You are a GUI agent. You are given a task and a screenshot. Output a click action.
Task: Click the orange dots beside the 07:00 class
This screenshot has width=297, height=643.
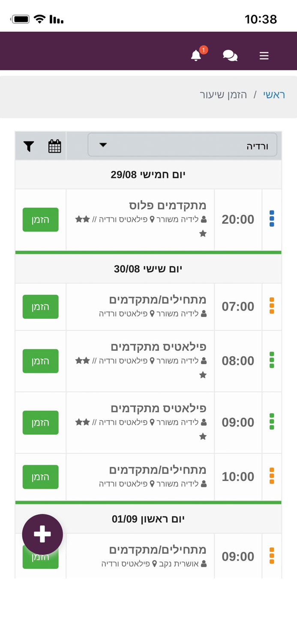point(272,306)
